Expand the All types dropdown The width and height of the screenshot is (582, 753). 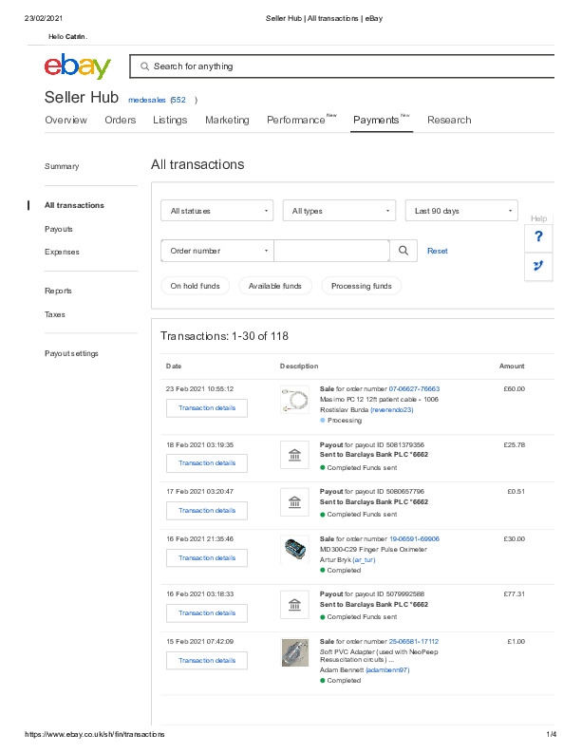[339, 211]
